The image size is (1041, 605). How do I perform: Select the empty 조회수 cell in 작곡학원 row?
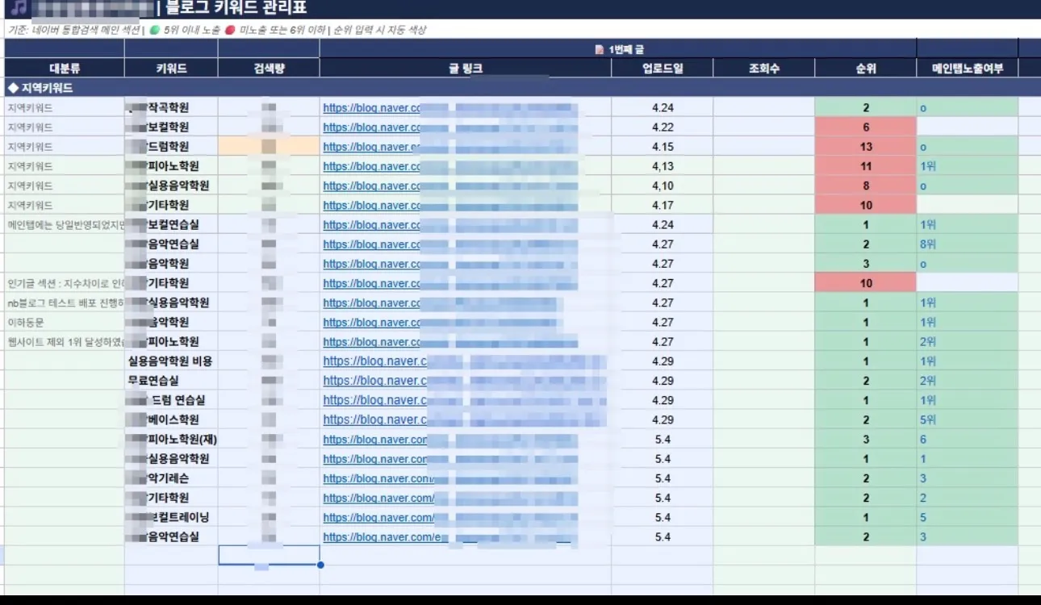coord(764,107)
